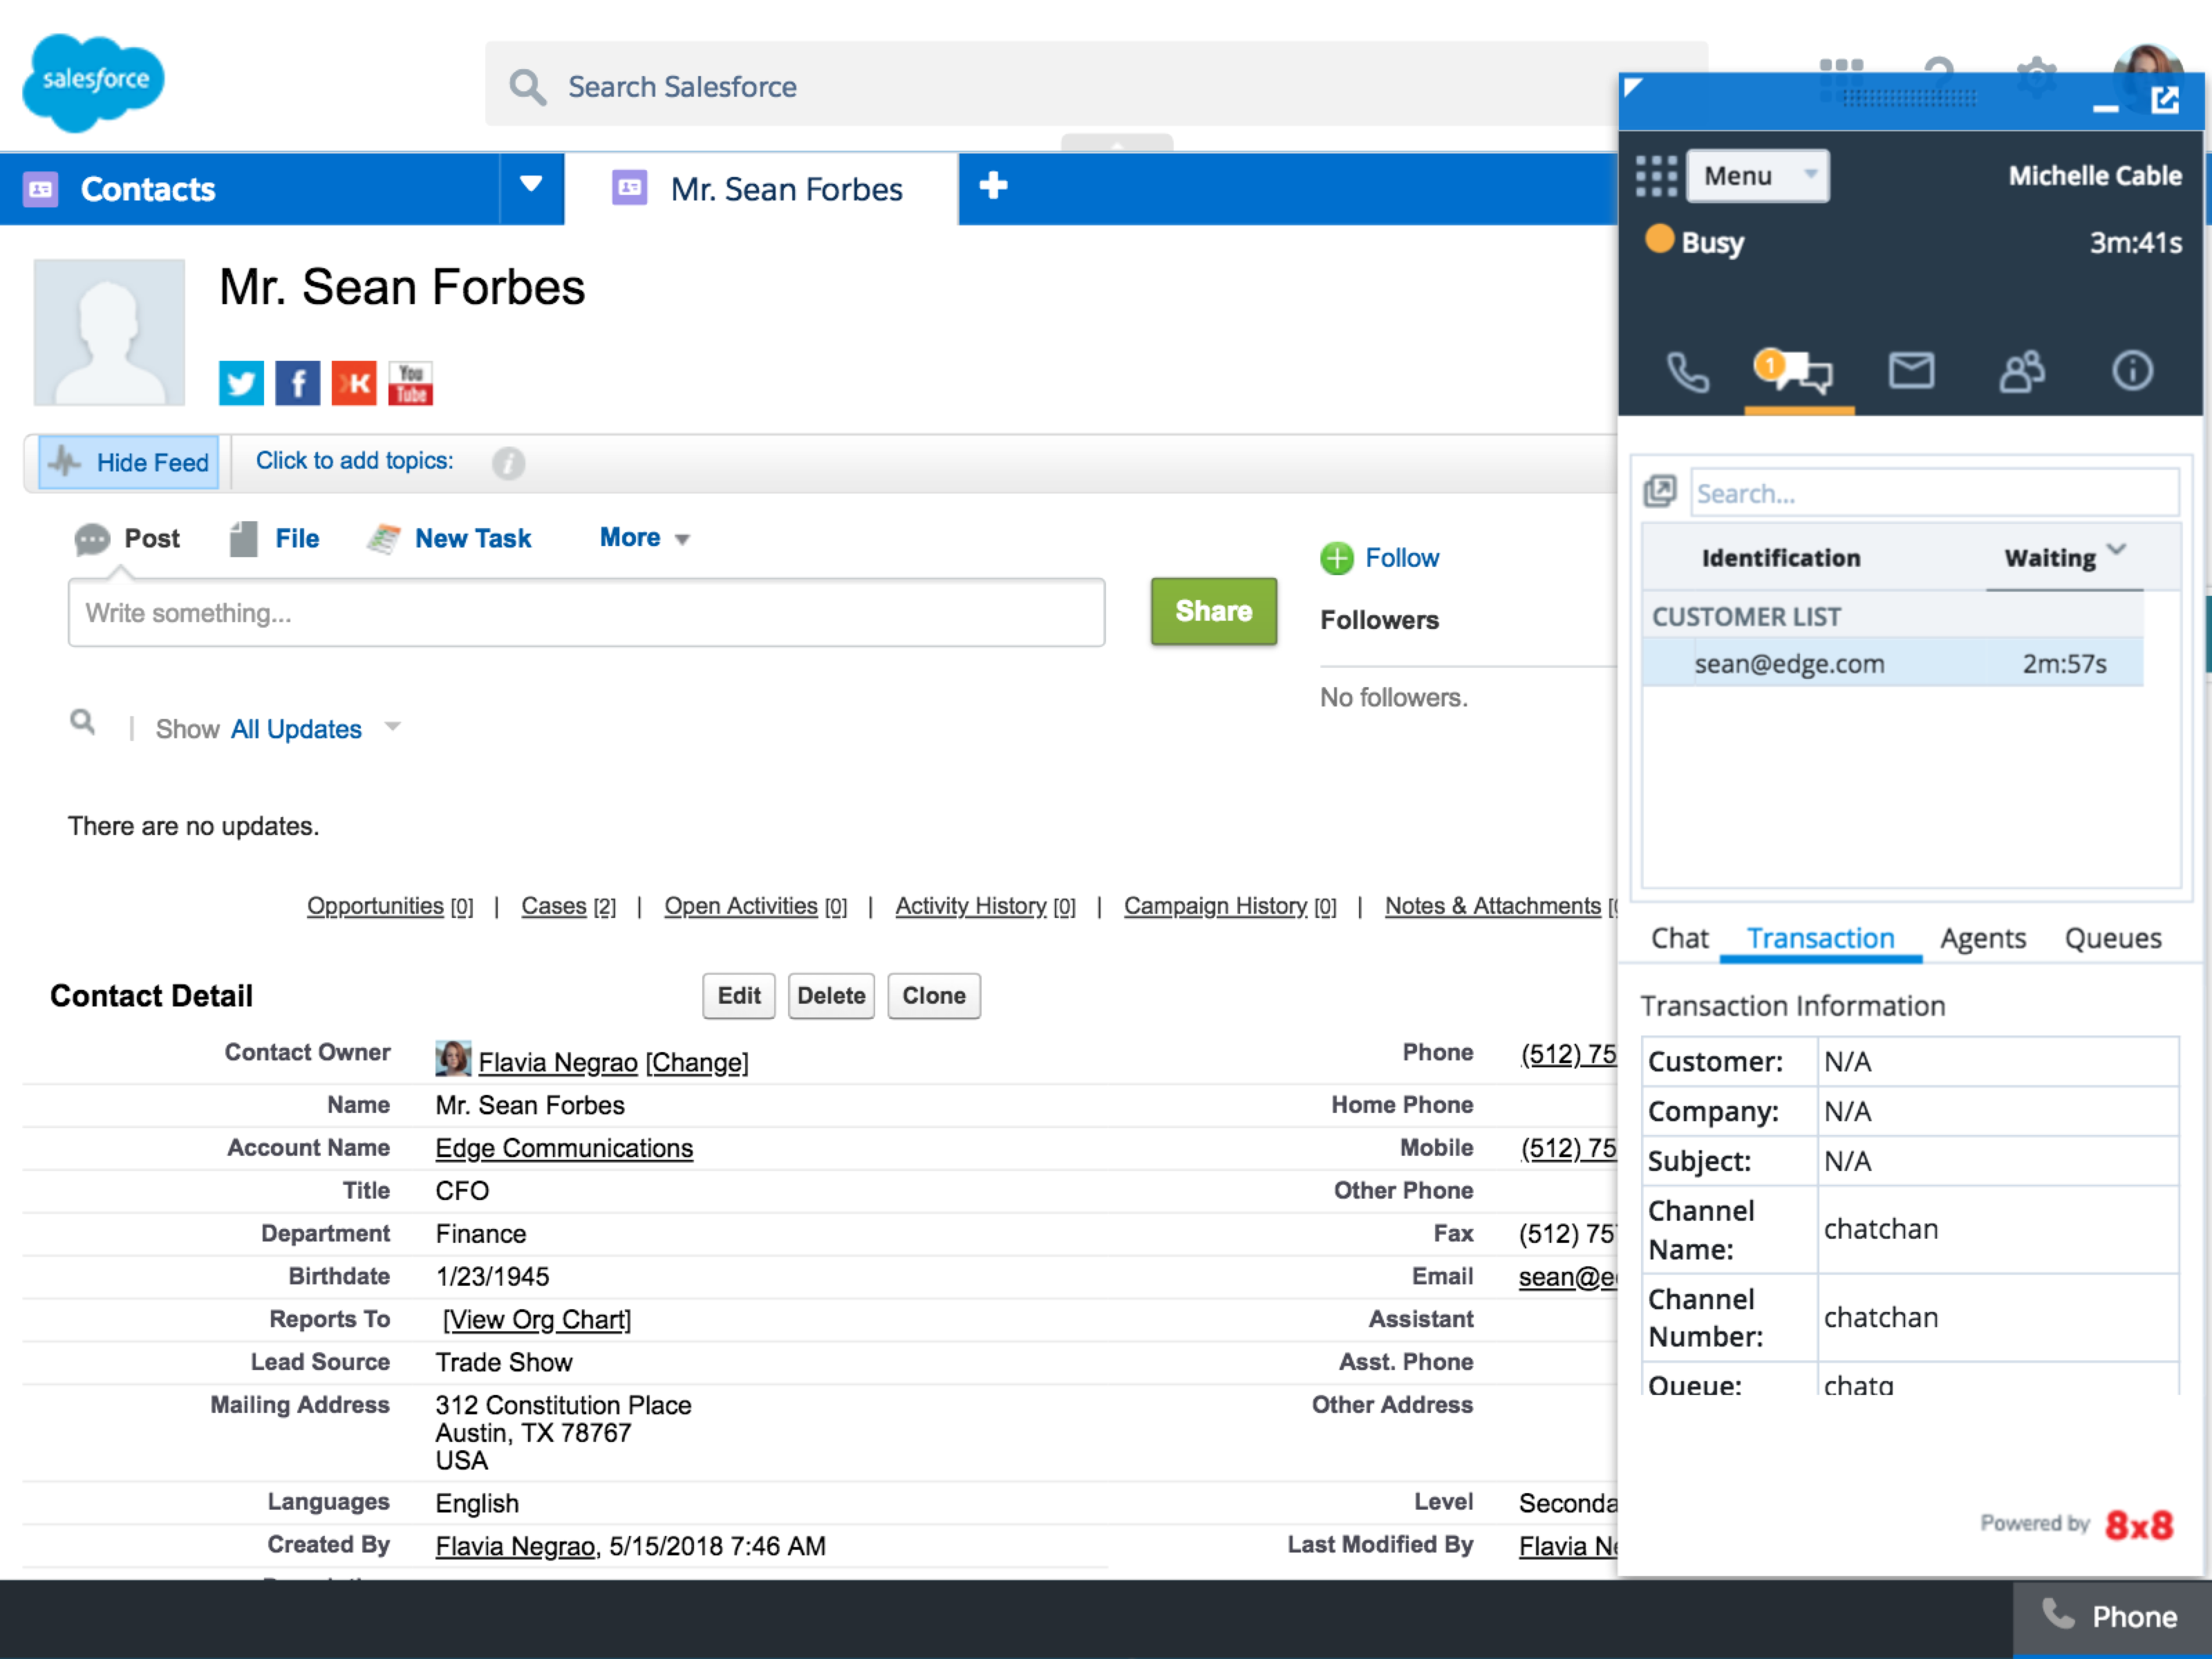Image resolution: width=2212 pixels, height=1659 pixels.
Task: Open the Agents directory people icon
Action: pos(2022,371)
